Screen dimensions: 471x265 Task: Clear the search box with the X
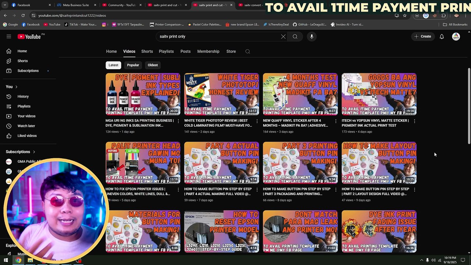(283, 36)
